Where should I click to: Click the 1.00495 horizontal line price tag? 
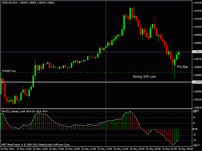[197, 82]
